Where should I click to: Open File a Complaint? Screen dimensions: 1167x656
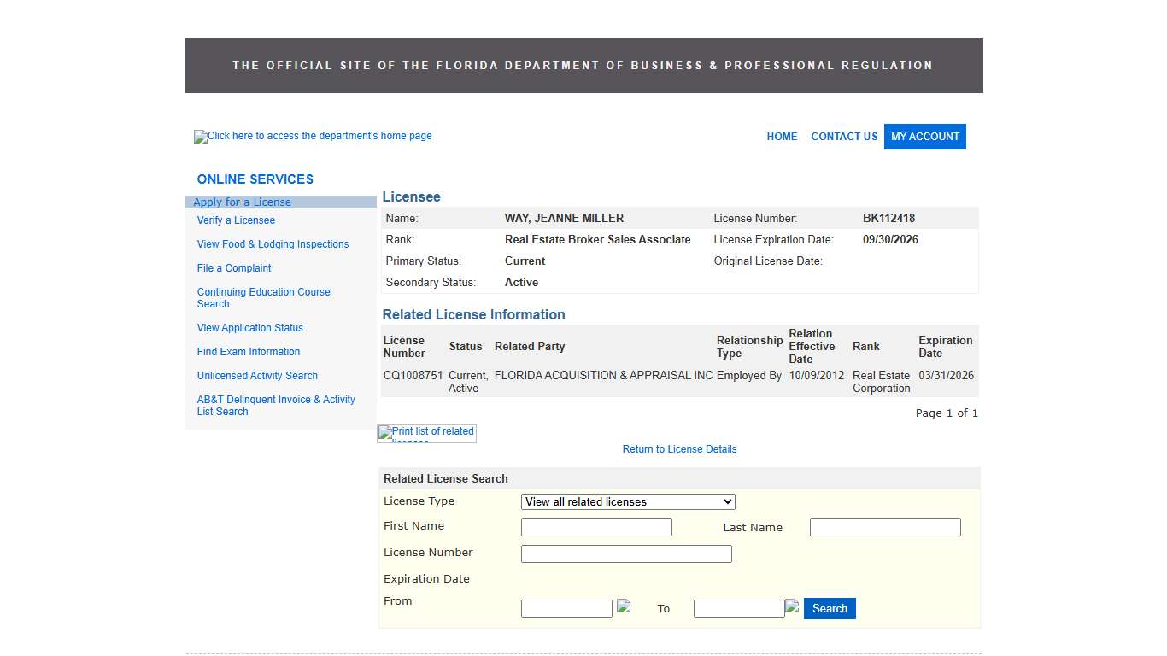(233, 267)
